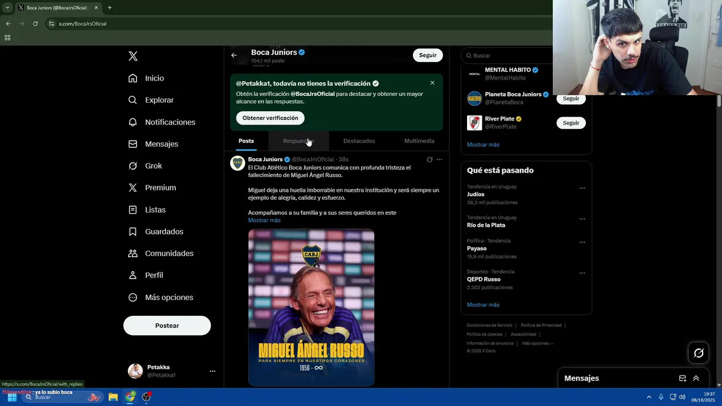Open Explorar in the left sidebar

pos(151,100)
